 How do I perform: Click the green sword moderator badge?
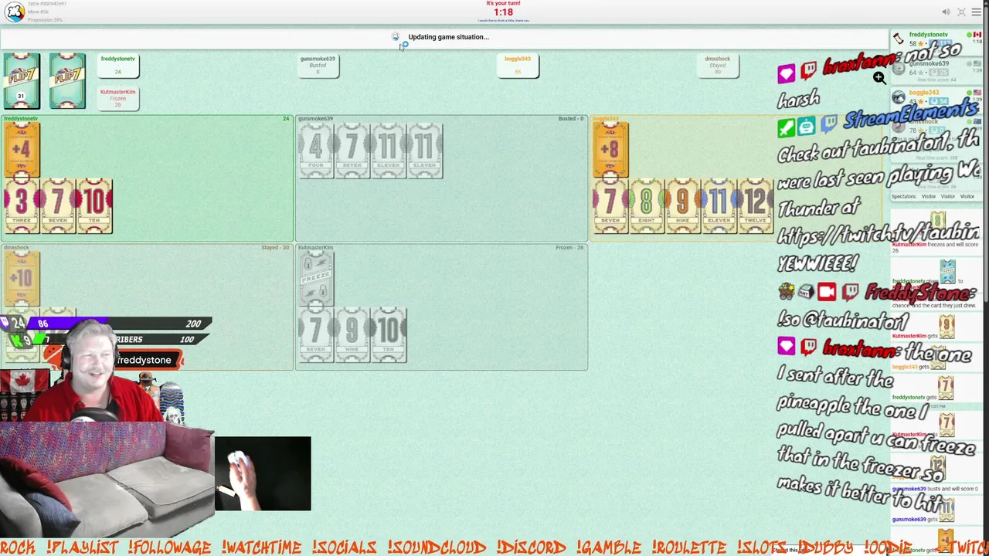[786, 127]
